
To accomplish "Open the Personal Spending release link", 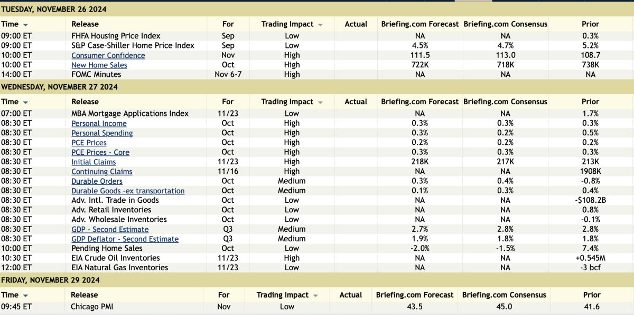I will 102,133.
